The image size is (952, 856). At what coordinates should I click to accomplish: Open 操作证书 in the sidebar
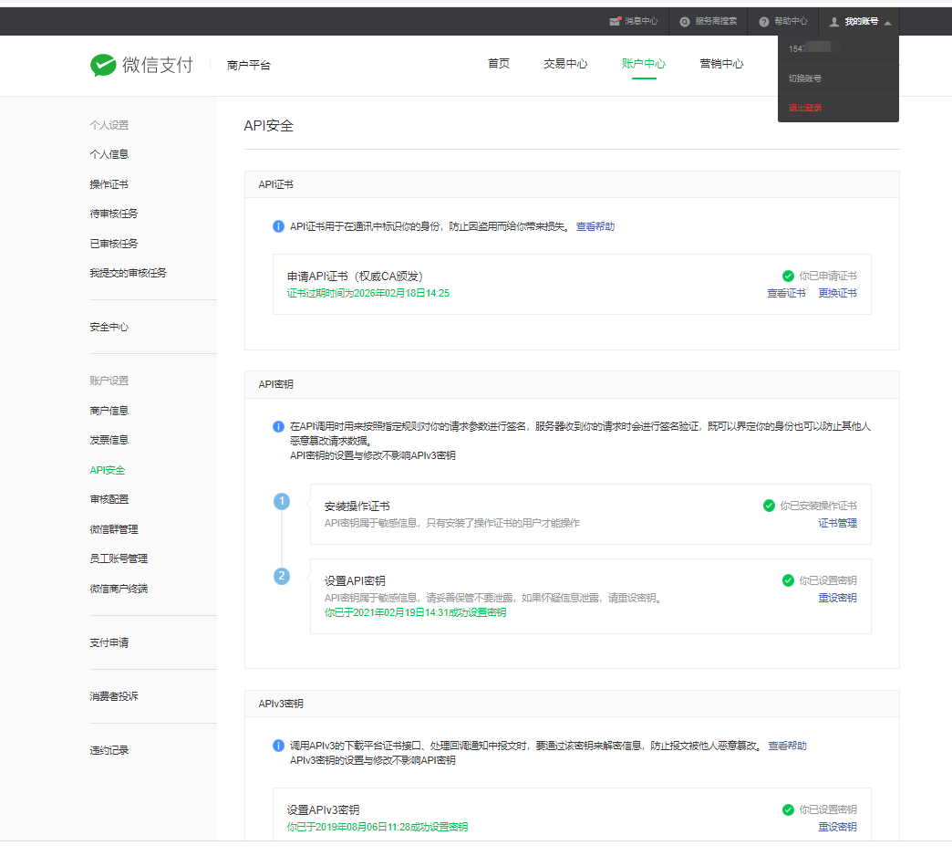coord(109,184)
